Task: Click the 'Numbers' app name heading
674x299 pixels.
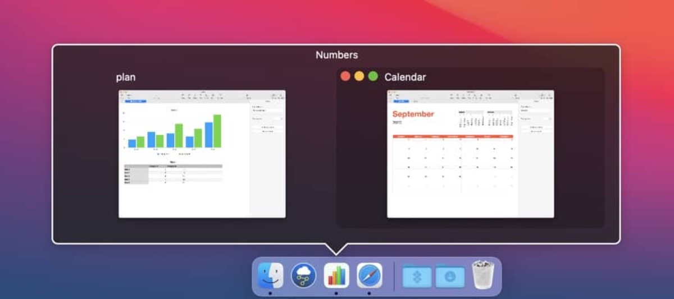Action: (336, 55)
